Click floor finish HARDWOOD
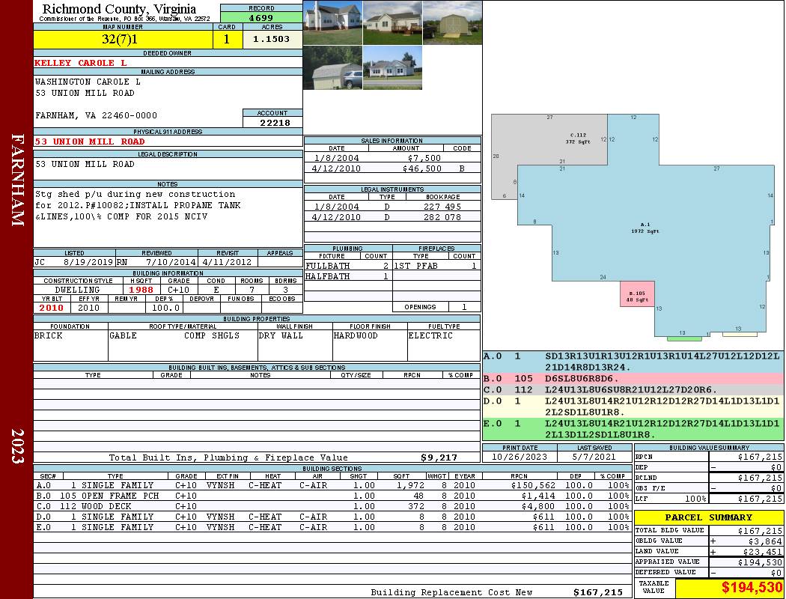The width and height of the screenshot is (786, 599). click(x=356, y=335)
